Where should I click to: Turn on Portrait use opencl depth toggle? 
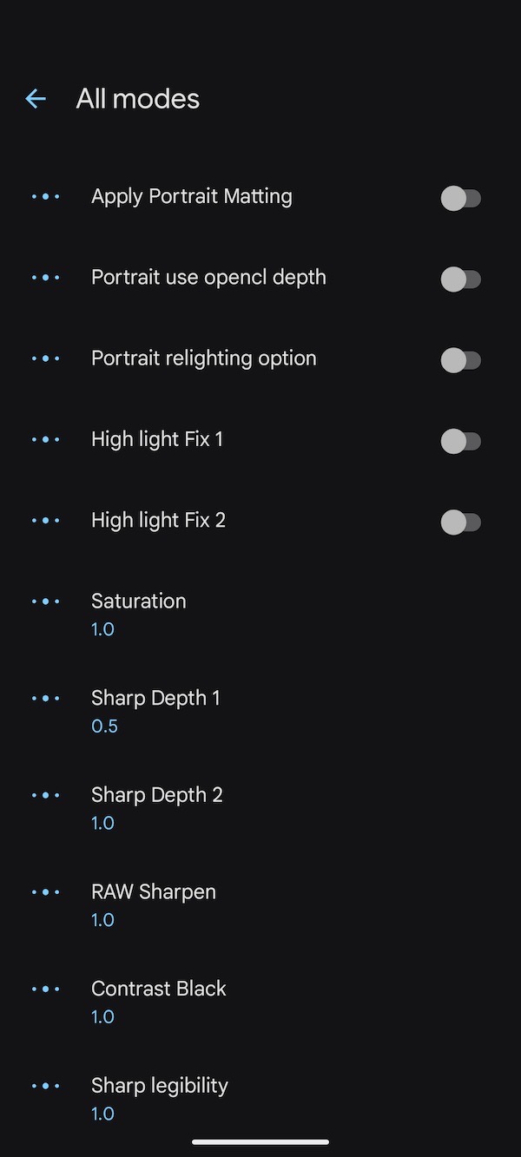(x=460, y=279)
